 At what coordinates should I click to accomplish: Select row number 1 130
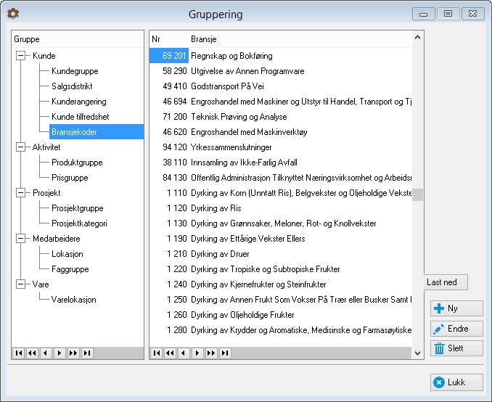click(x=281, y=223)
